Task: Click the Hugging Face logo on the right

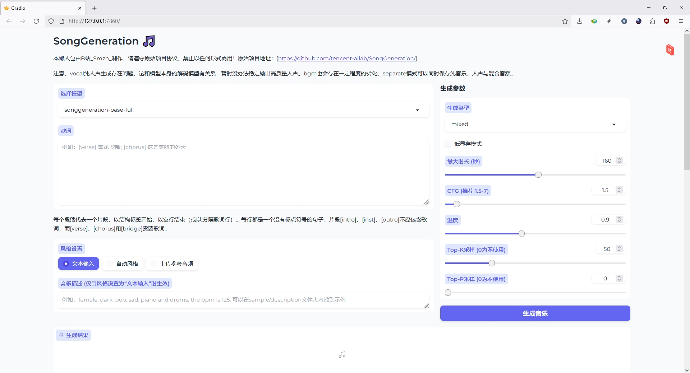Action: click(x=670, y=50)
